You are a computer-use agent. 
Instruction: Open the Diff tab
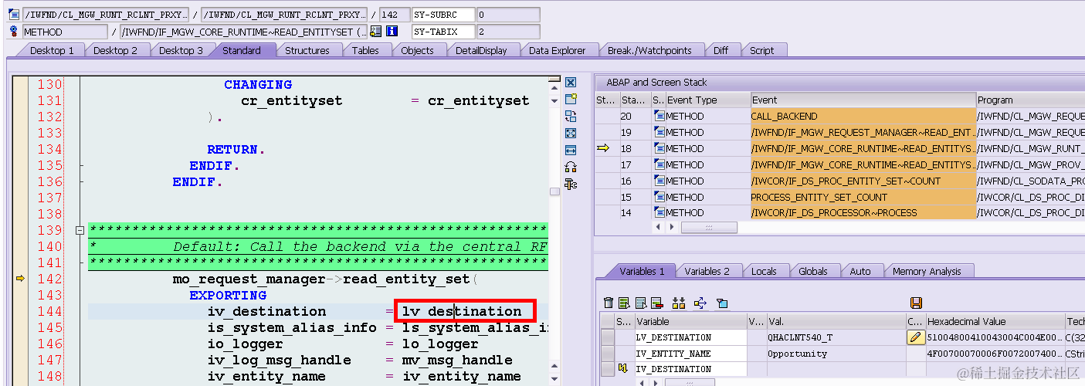coord(721,50)
